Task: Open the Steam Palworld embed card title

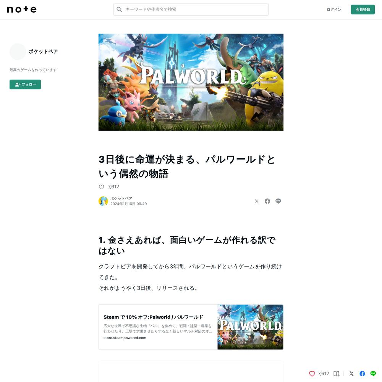Action: [153, 317]
